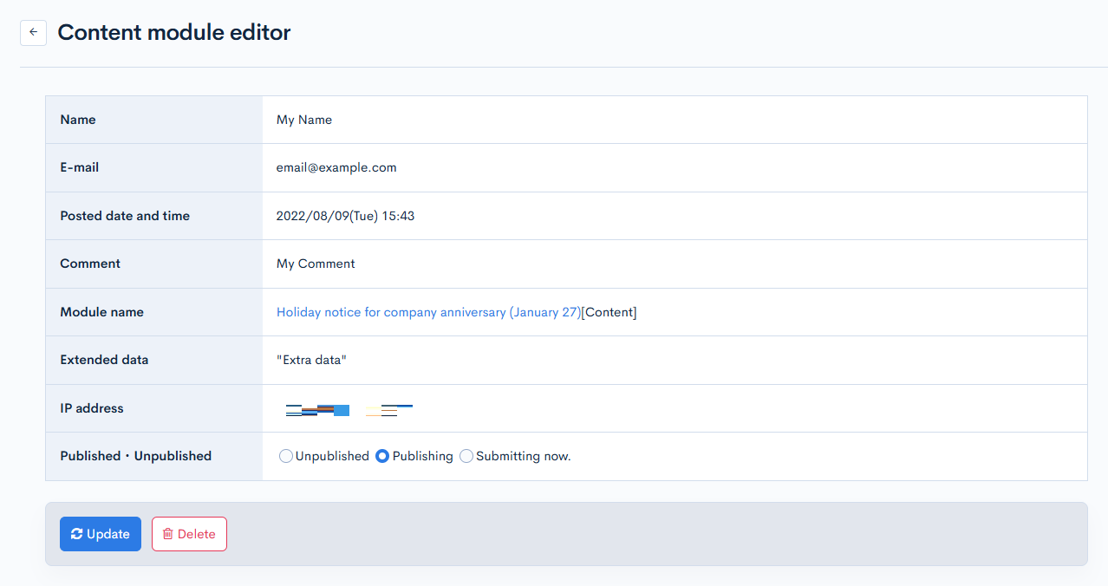
Task: Click the [Content] text after module link
Action: pyautogui.click(x=608, y=311)
